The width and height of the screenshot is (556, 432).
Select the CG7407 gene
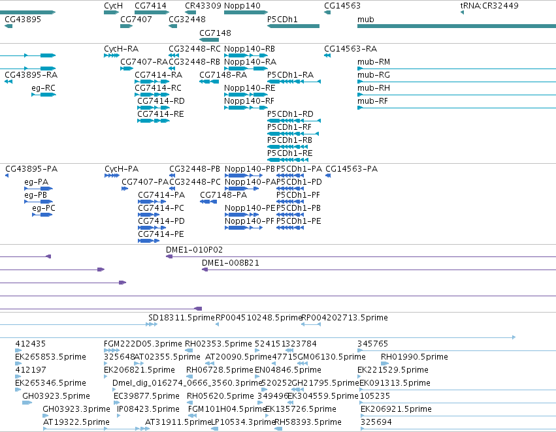126,26
